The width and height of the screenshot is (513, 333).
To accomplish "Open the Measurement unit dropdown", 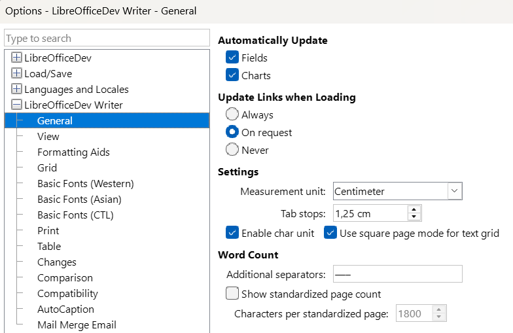I will pos(455,191).
